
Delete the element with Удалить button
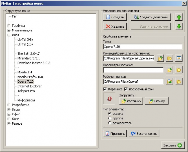(x=115, y=26)
